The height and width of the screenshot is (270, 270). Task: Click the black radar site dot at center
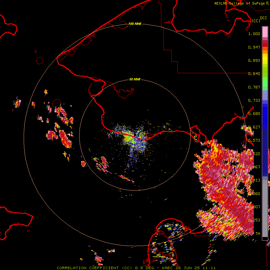point(135,135)
